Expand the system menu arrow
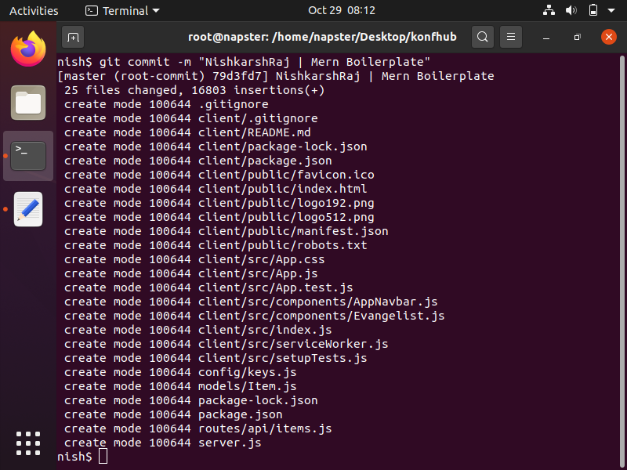 tap(611, 11)
